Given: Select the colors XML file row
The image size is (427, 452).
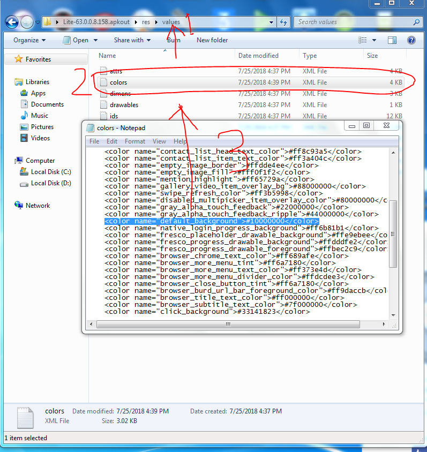Looking at the screenshot, I should [250, 82].
